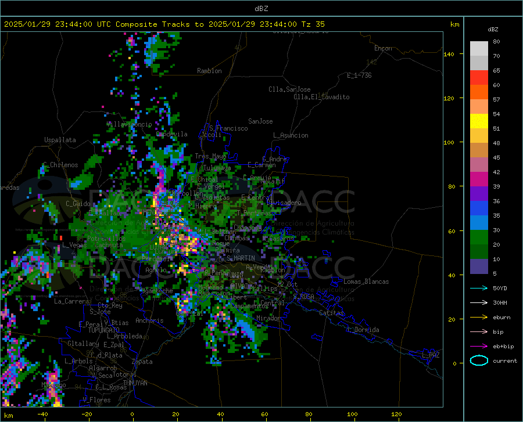Image resolution: width=523 pixels, height=422 pixels.
Task: Click the dBZ legend heading
Action: click(x=493, y=29)
